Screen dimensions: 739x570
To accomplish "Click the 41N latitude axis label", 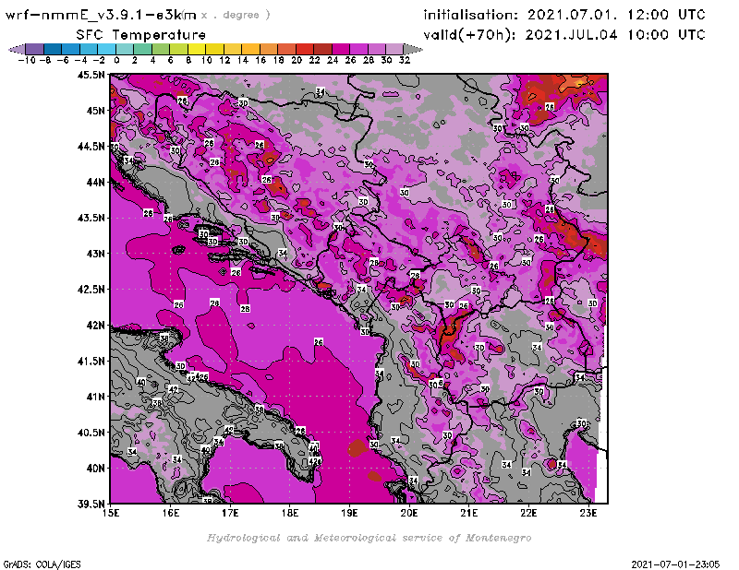I will point(95,397).
